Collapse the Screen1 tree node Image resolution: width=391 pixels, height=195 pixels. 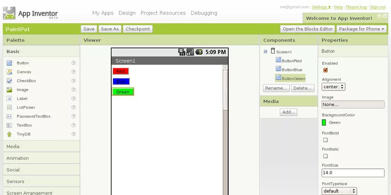pyautogui.click(x=265, y=52)
